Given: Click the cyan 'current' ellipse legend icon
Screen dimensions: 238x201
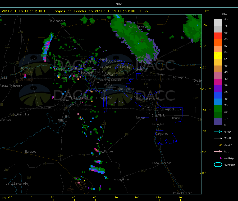Looking at the screenshot, I should coord(218,165).
